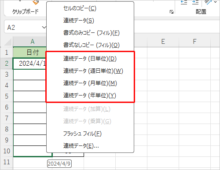The width and height of the screenshot is (220, 170).
Task: Click the orientation icon in 配置
Action: click(208, 2)
